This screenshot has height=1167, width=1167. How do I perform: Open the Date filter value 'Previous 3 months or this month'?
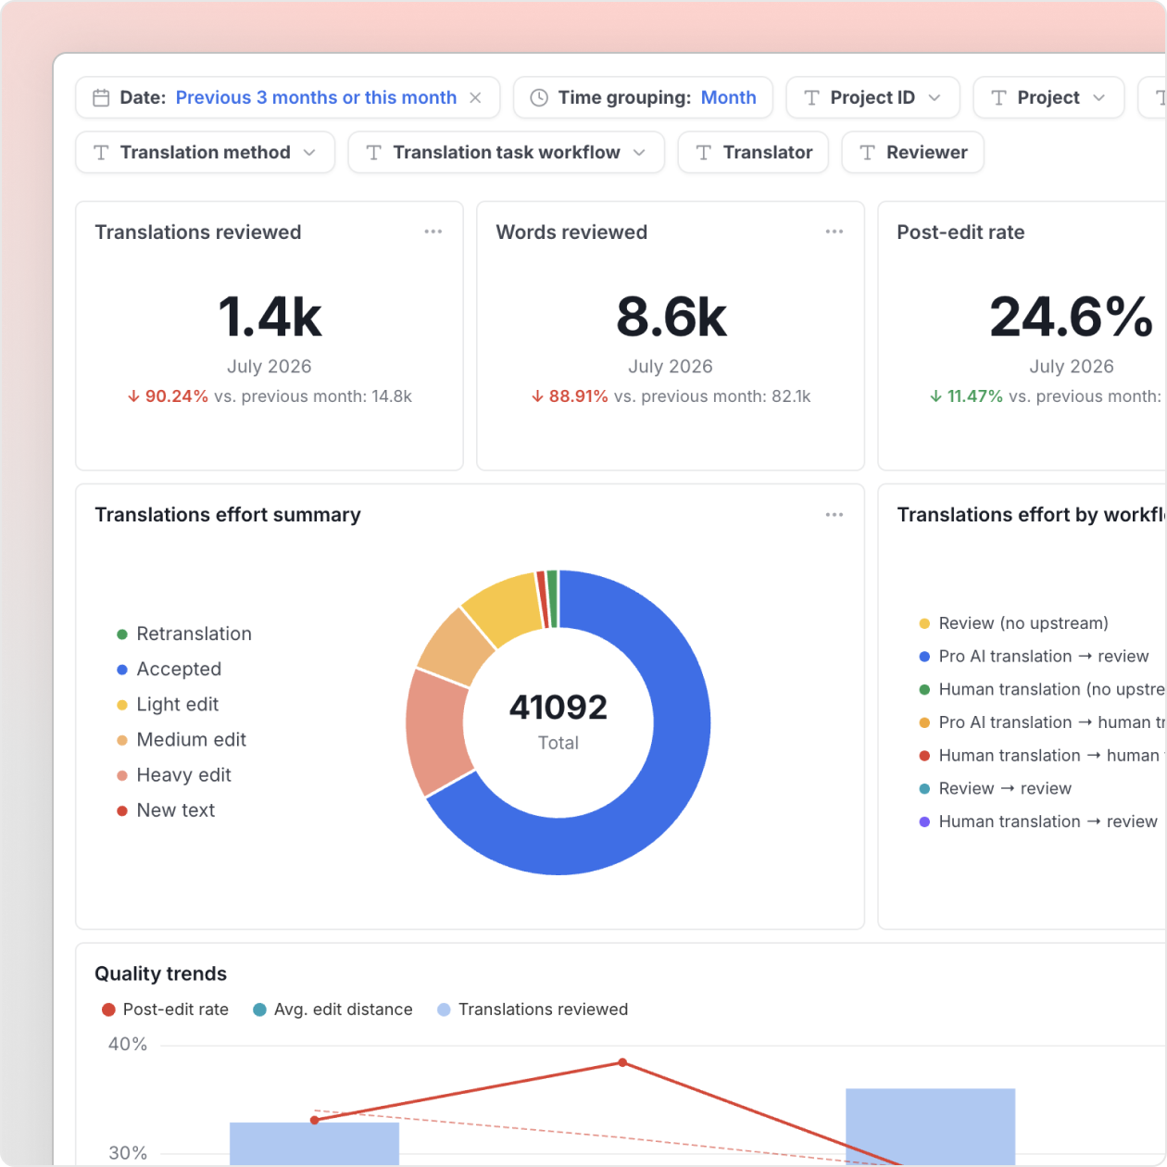pos(316,97)
